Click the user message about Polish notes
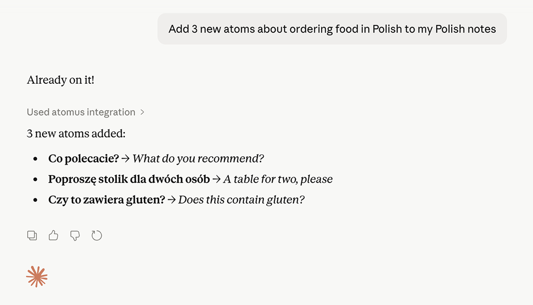Image resolution: width=533 pixels, height=305 pixels. coord(332,29)
